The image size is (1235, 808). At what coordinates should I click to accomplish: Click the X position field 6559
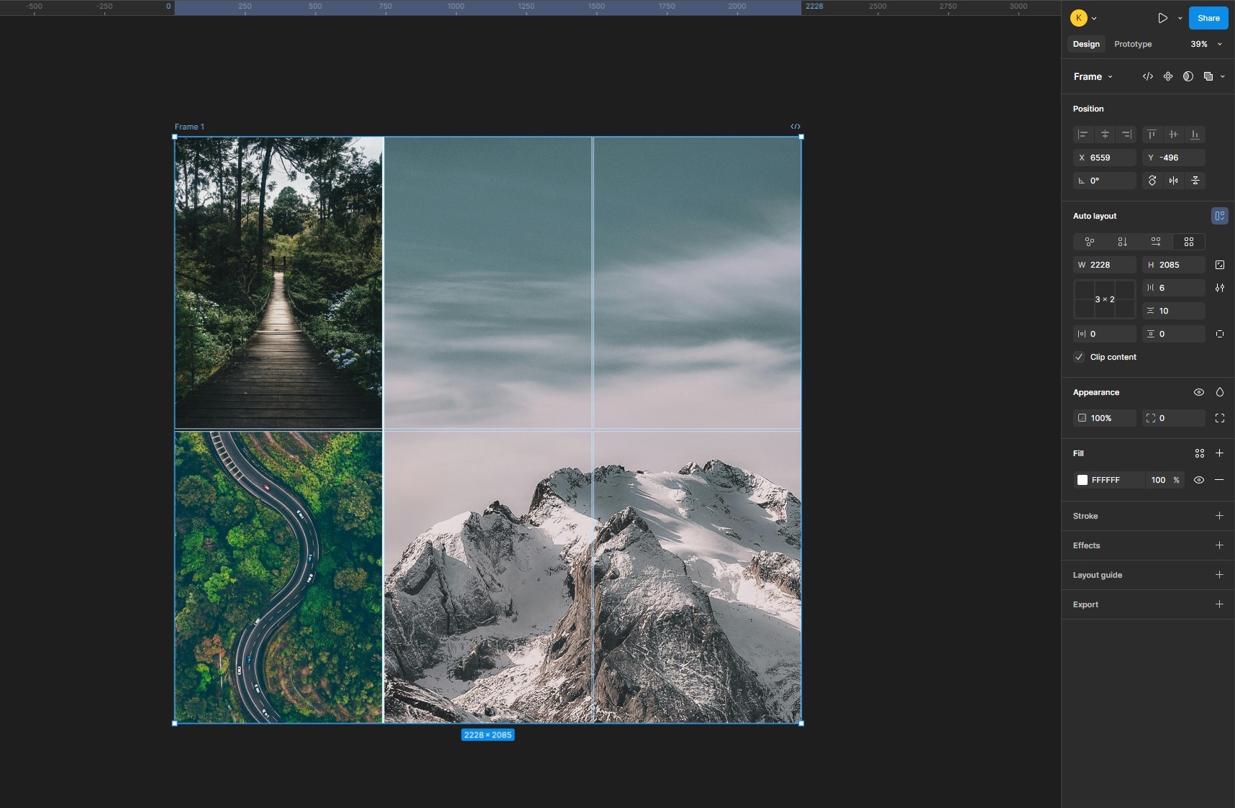tap(1105, 158)
